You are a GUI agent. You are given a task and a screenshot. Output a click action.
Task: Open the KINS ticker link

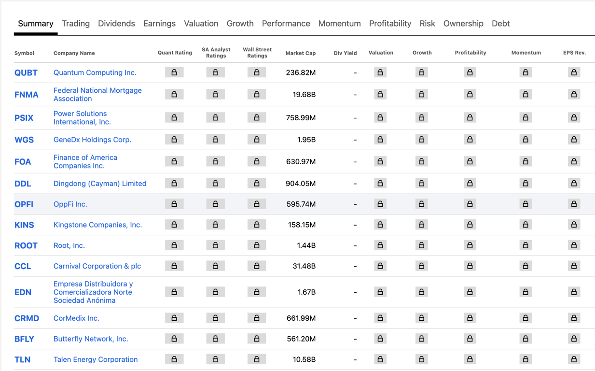click(x=24, y=225)
